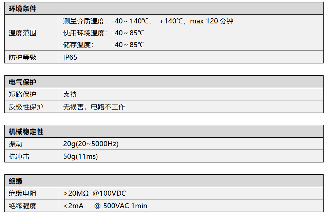
Task: Select the 振动 label cell
Action: pyautogui.click(x=16, y=144)
